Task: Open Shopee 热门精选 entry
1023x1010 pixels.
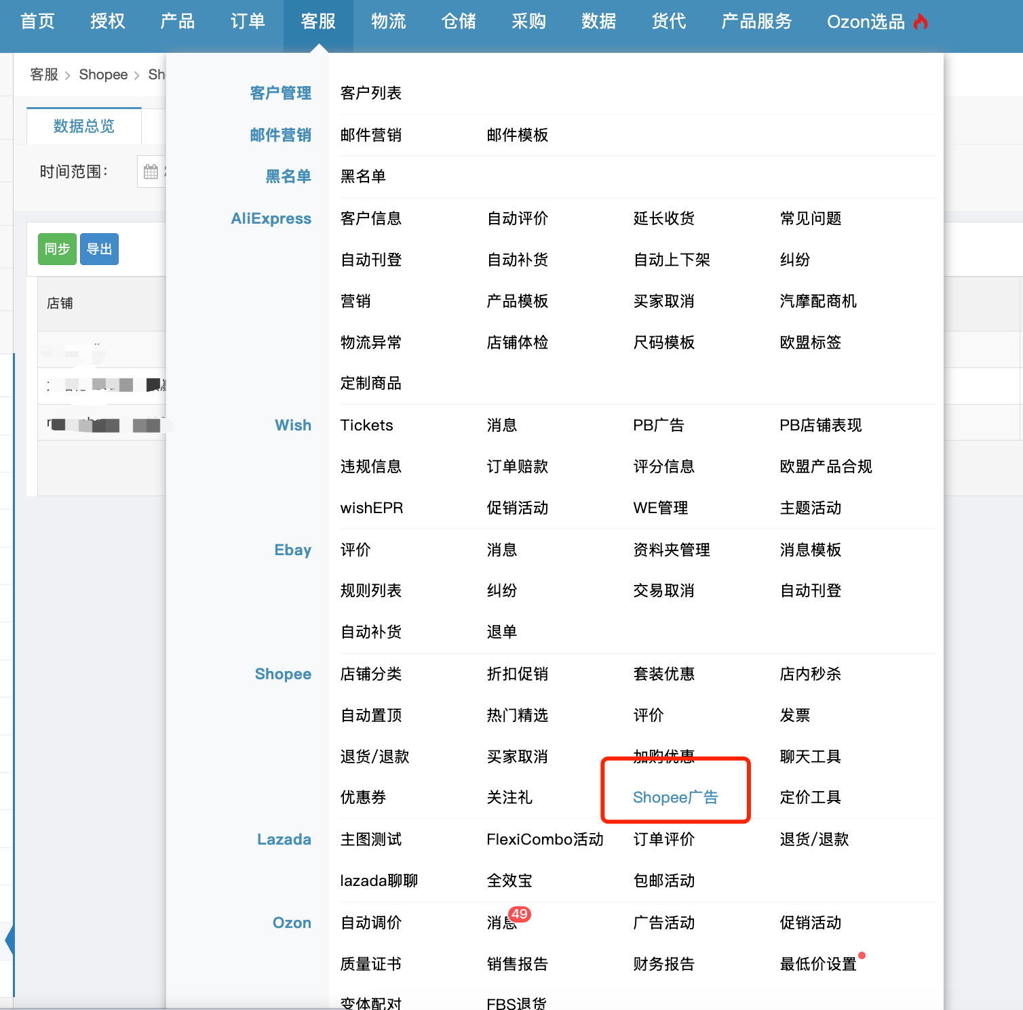Action: [x=518, y=715]
